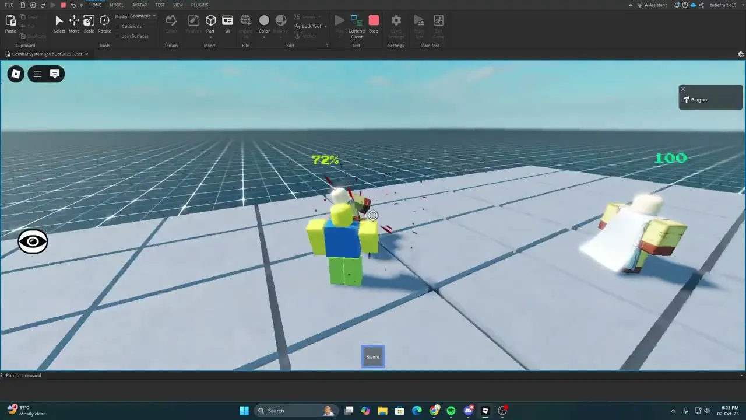Activate the Rotate tool
The height and width of the screenshot is (420, 746).
click(104, 24)
